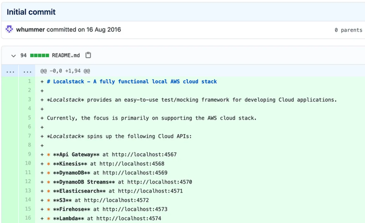The height and width of the screenshot is (223, 365).
Task: Copy the README.md file path
Action: [x=88, y=55]
